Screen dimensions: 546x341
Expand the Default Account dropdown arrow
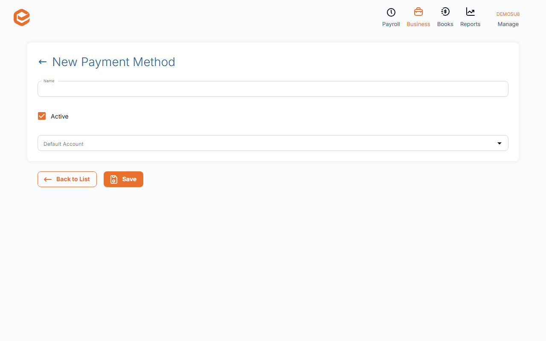coord(500,143)
